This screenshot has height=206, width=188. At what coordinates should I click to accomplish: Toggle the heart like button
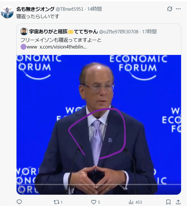pyautogui.click(x=94, y=202)
